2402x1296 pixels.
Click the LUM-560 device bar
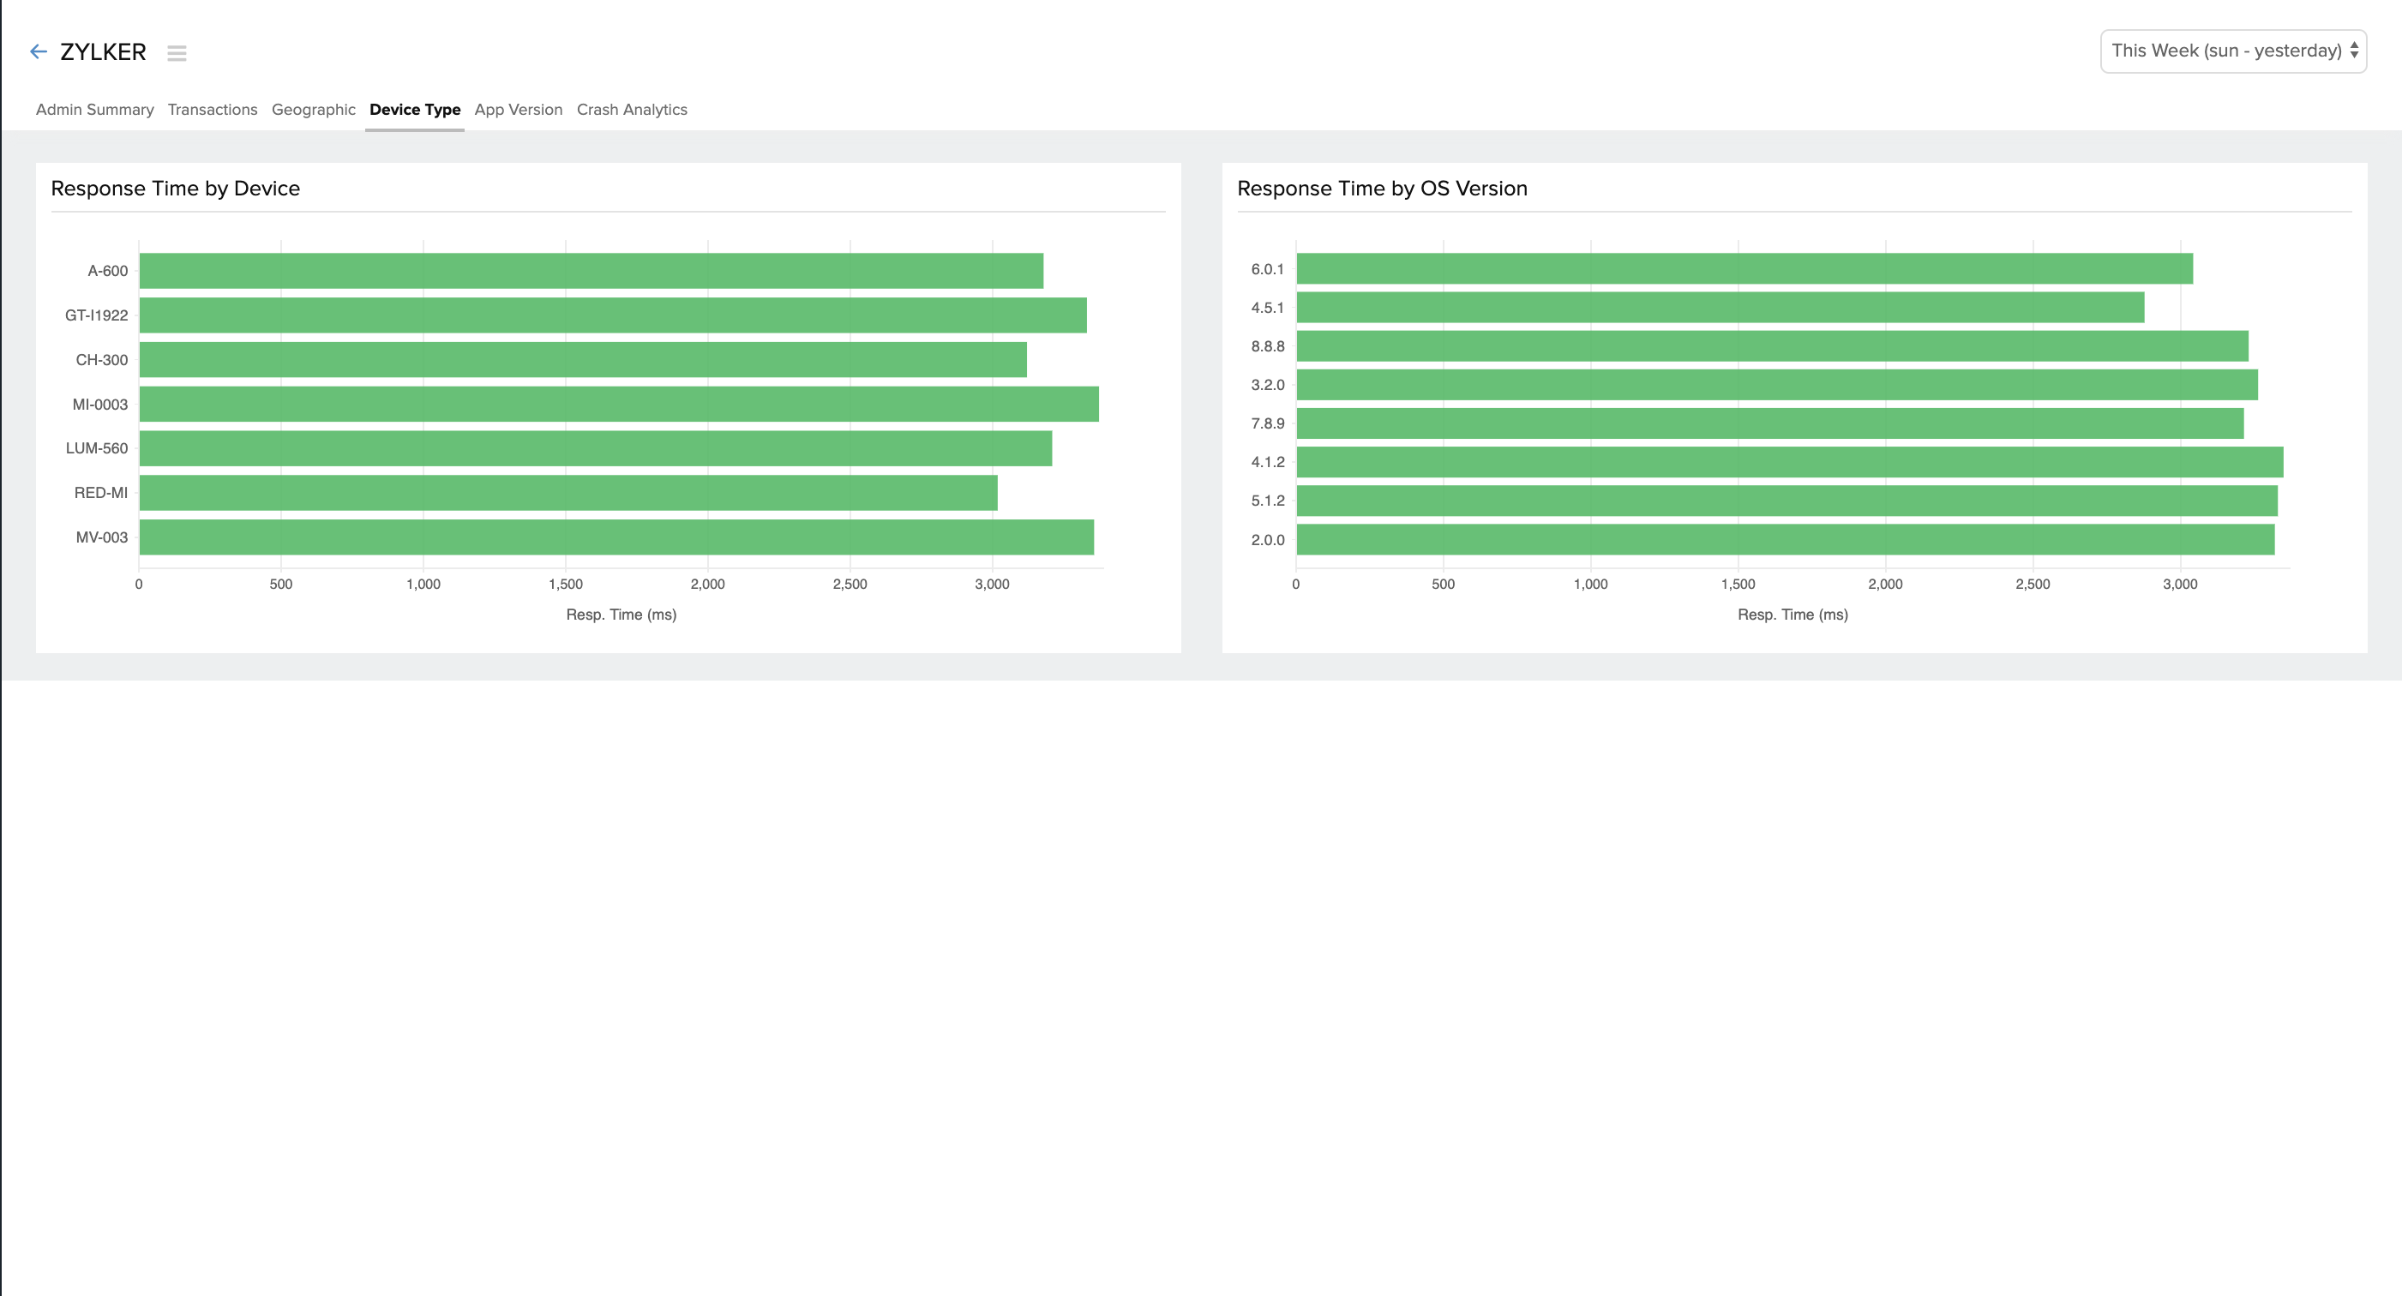coord(595,448)
